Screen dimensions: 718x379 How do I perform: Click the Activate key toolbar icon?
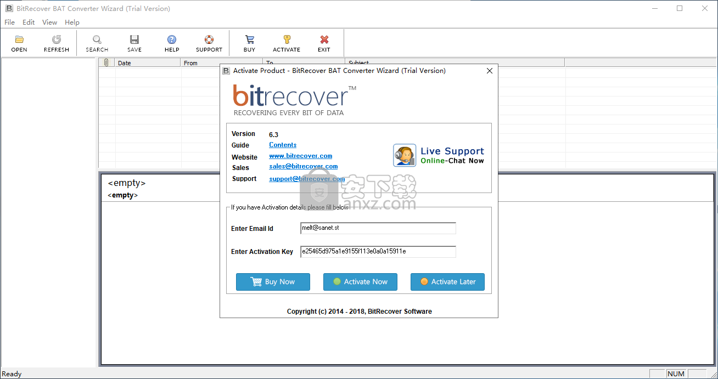coord(287,39)
